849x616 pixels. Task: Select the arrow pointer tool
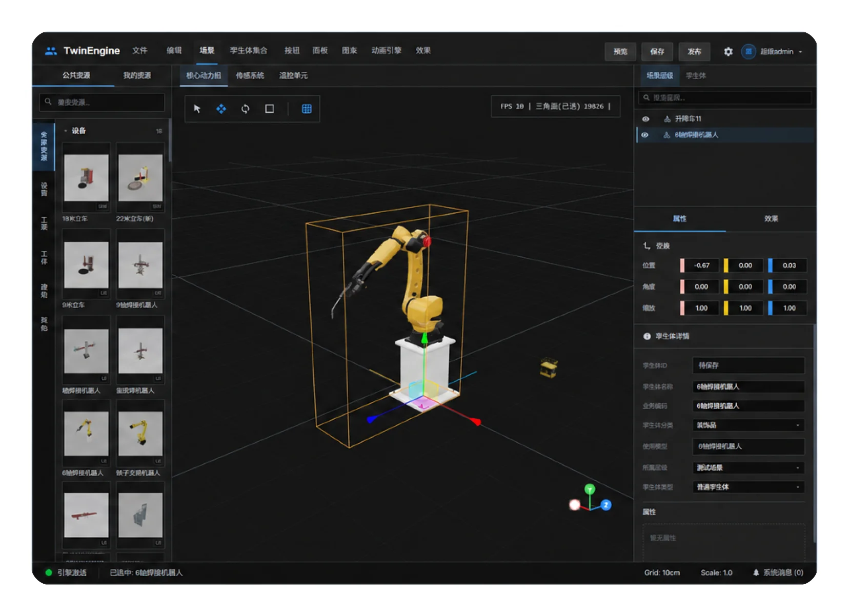(x=197, y=109)
